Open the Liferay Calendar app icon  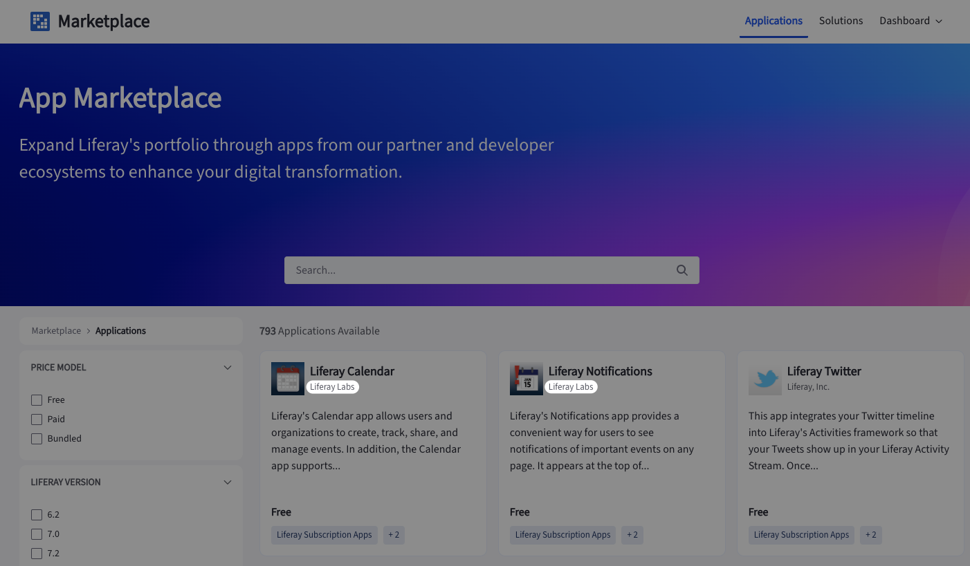288,379
